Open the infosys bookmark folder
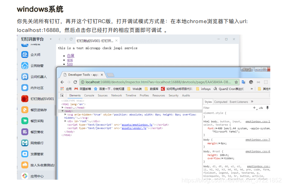 [x=203, y=89]
